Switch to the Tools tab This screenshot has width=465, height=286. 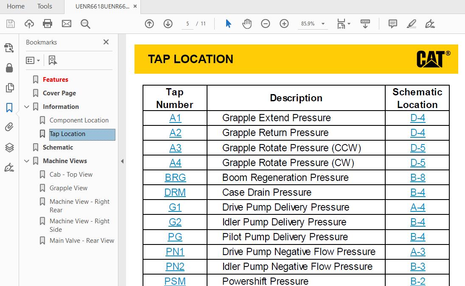(x=45, y=6)
